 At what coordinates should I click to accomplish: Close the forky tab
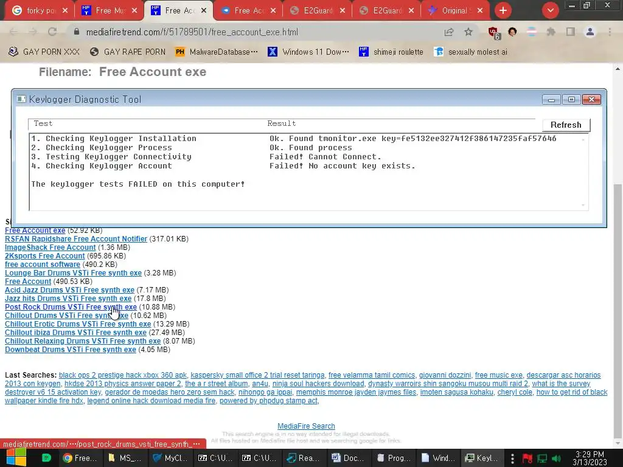pyautogui.click(x=65, y=11)
